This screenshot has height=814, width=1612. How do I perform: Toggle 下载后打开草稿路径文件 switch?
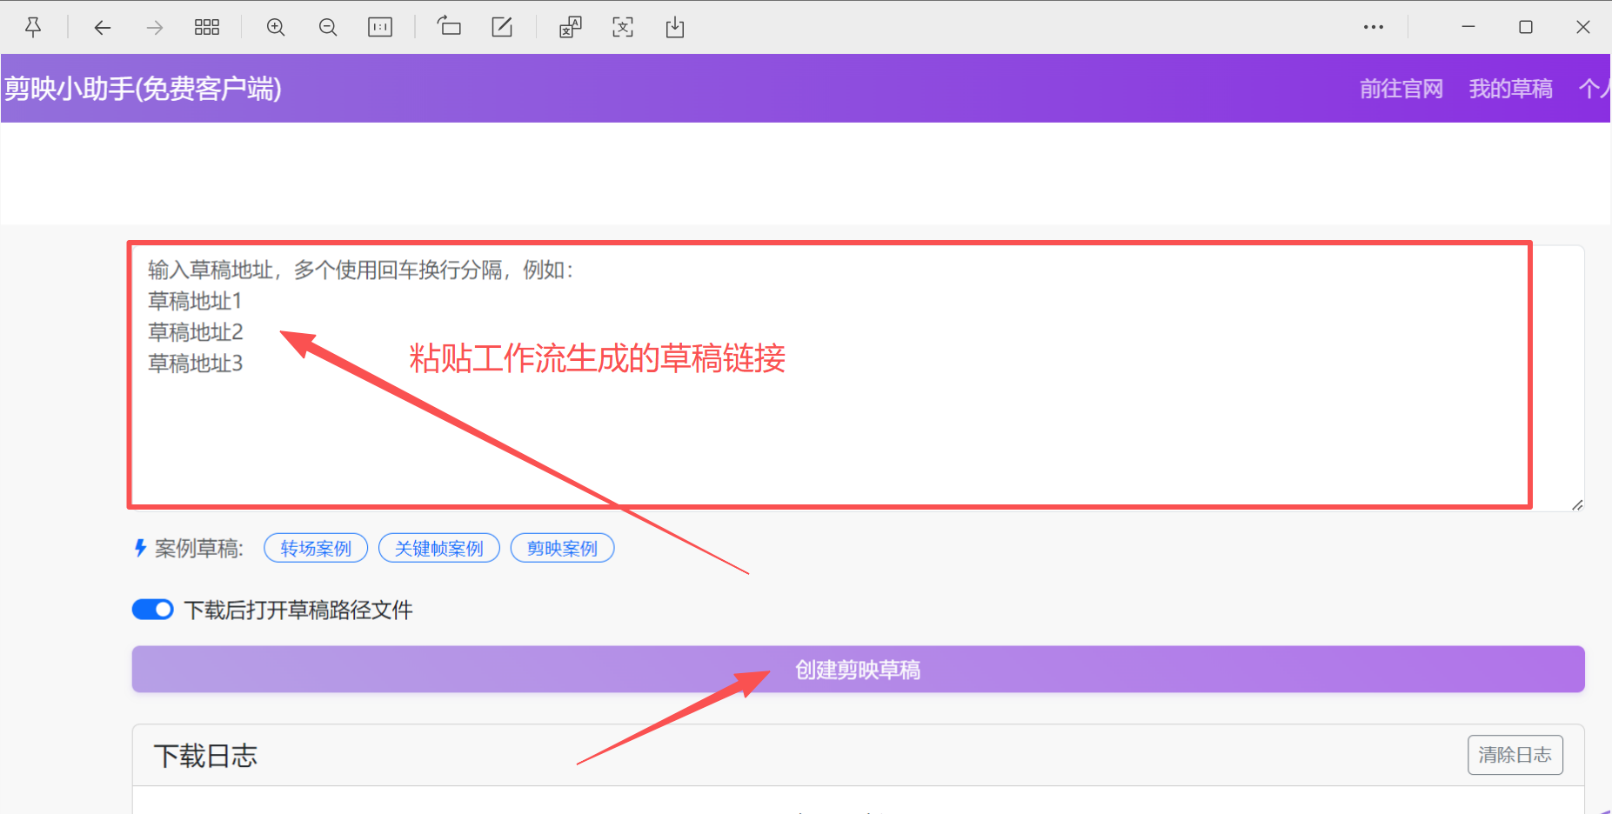[x=153, y=609]
